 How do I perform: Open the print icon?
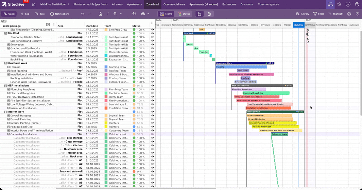point(349,14)
